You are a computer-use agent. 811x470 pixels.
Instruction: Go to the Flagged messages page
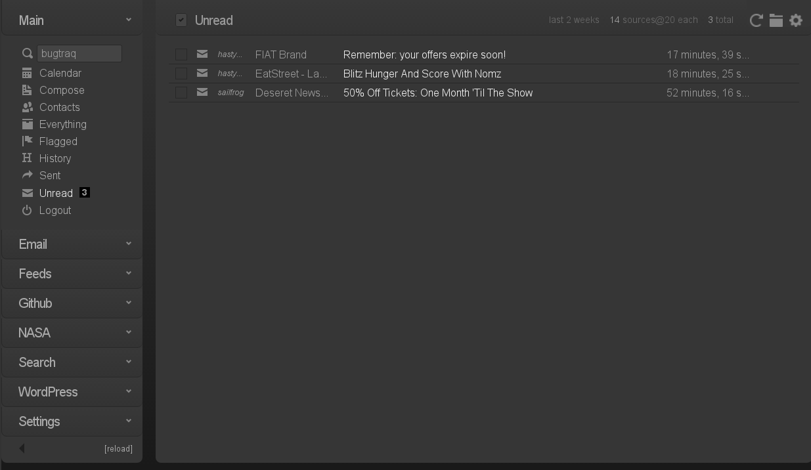[x=58, y=141]
